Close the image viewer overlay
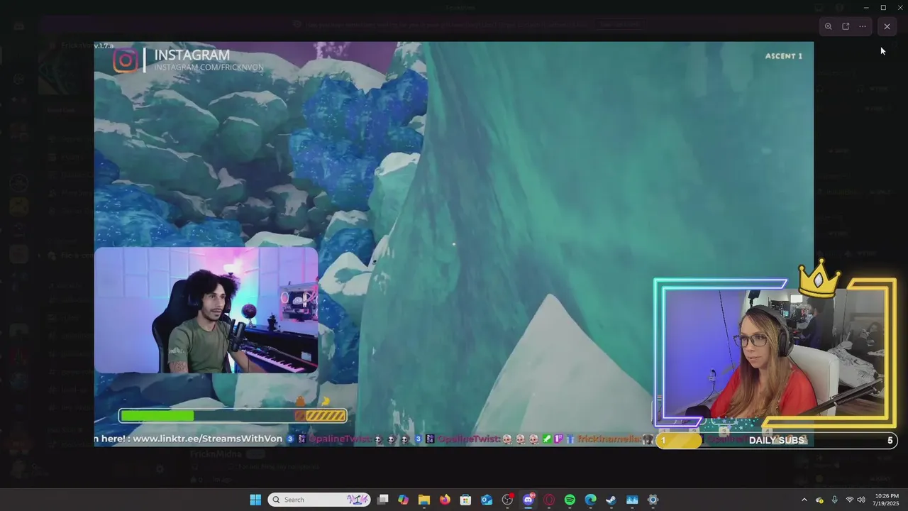The image size is (908, 511). pyautogui.click(x=887, y=26)
